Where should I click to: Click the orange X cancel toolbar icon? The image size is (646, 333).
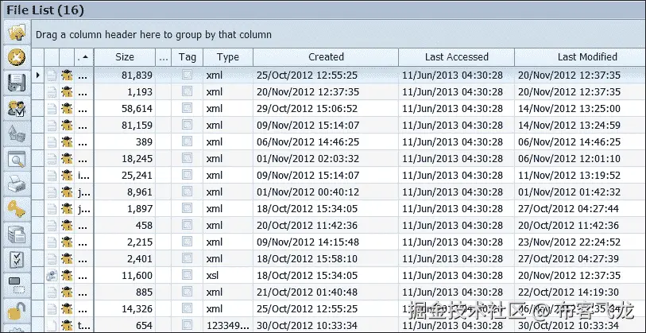point(16,57)
